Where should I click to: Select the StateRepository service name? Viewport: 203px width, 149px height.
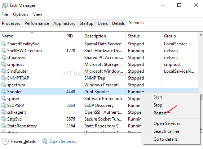click(22, 126)
